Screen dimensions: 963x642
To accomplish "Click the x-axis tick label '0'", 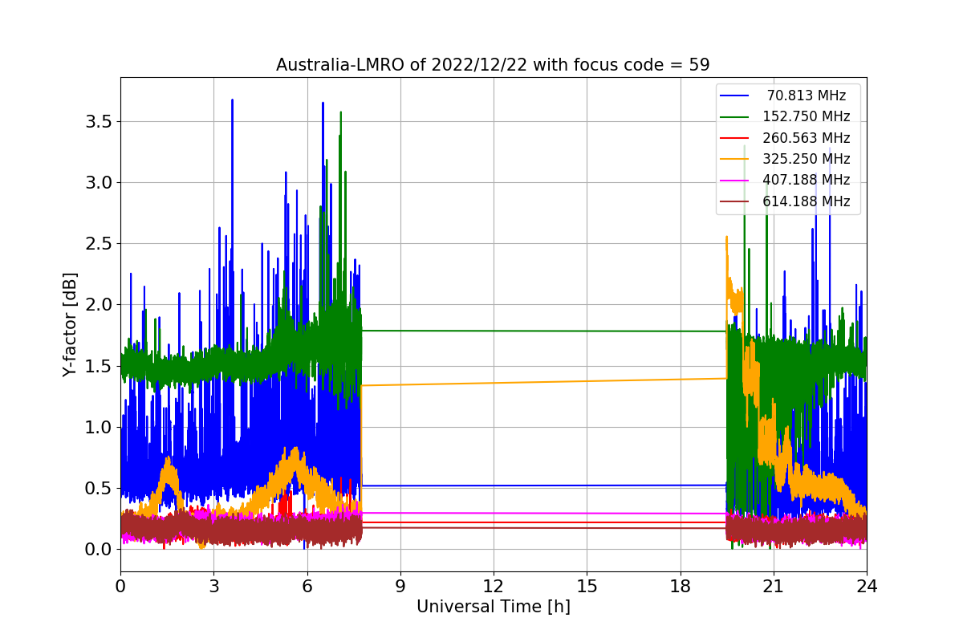I will click(120, 587).
